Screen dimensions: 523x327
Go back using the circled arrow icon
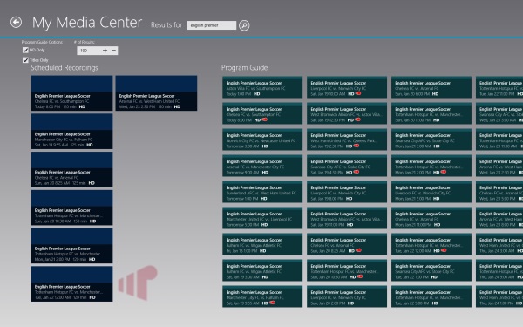point(16,23)
